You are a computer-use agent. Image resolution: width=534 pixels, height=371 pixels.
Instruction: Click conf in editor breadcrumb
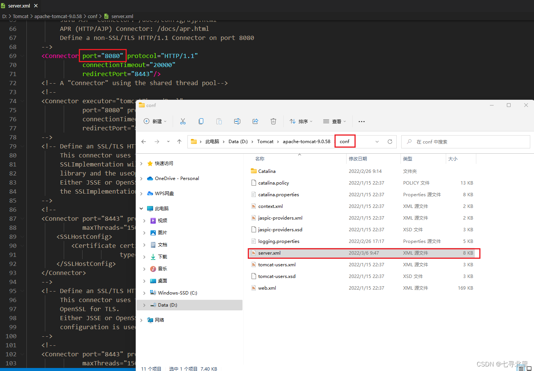[92, 16]
